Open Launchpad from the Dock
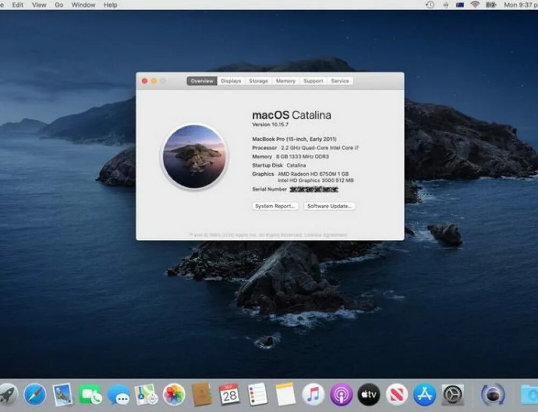 8,394
